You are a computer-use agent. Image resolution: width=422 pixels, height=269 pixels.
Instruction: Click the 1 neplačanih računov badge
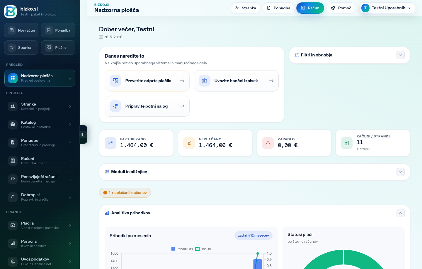click(x=125, y=193)
